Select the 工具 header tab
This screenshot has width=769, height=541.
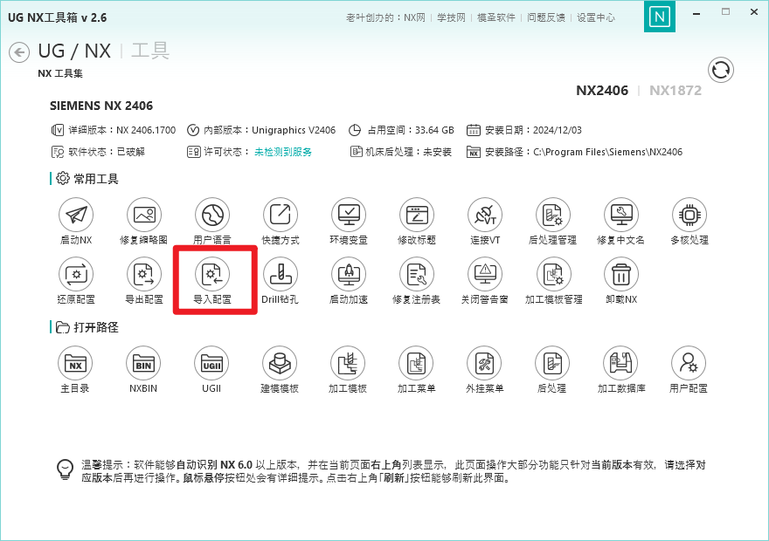point(150,51)
